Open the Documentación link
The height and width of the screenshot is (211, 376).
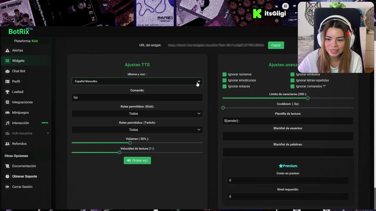26,166
